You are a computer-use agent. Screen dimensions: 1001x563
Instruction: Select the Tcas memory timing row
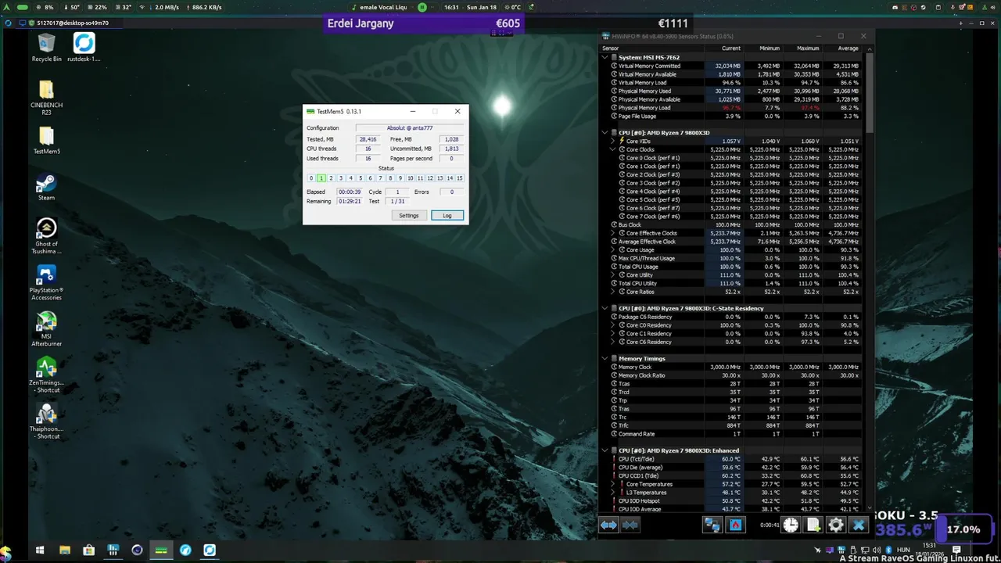pyautogui.click(x=735, y=384)
